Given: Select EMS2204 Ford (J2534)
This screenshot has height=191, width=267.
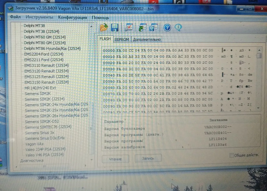Looking at the screenshot, I should coord(44,54).
